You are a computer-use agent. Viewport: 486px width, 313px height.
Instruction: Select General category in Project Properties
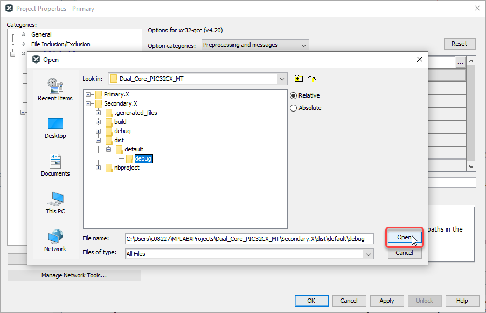coord(41,34)
